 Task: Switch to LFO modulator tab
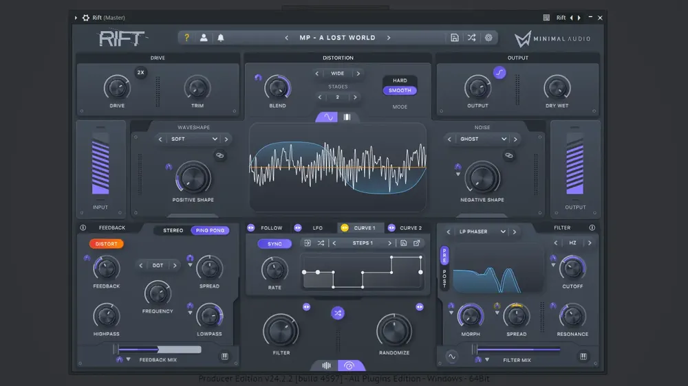pyautogui.click(x=318, y=228)
